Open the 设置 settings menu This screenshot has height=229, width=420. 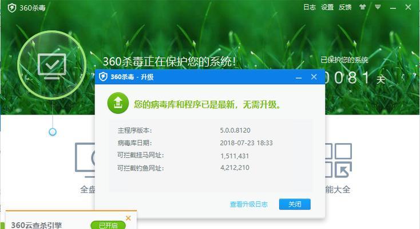pyautogui.click(x=327, y=7)
